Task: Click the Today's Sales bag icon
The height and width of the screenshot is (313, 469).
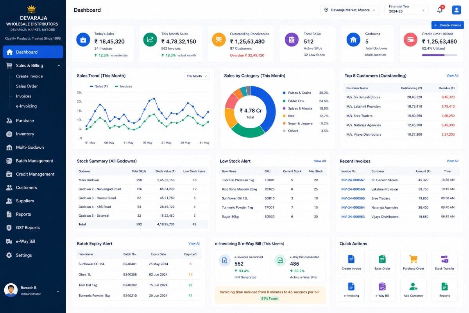Action: click(83, 40)
